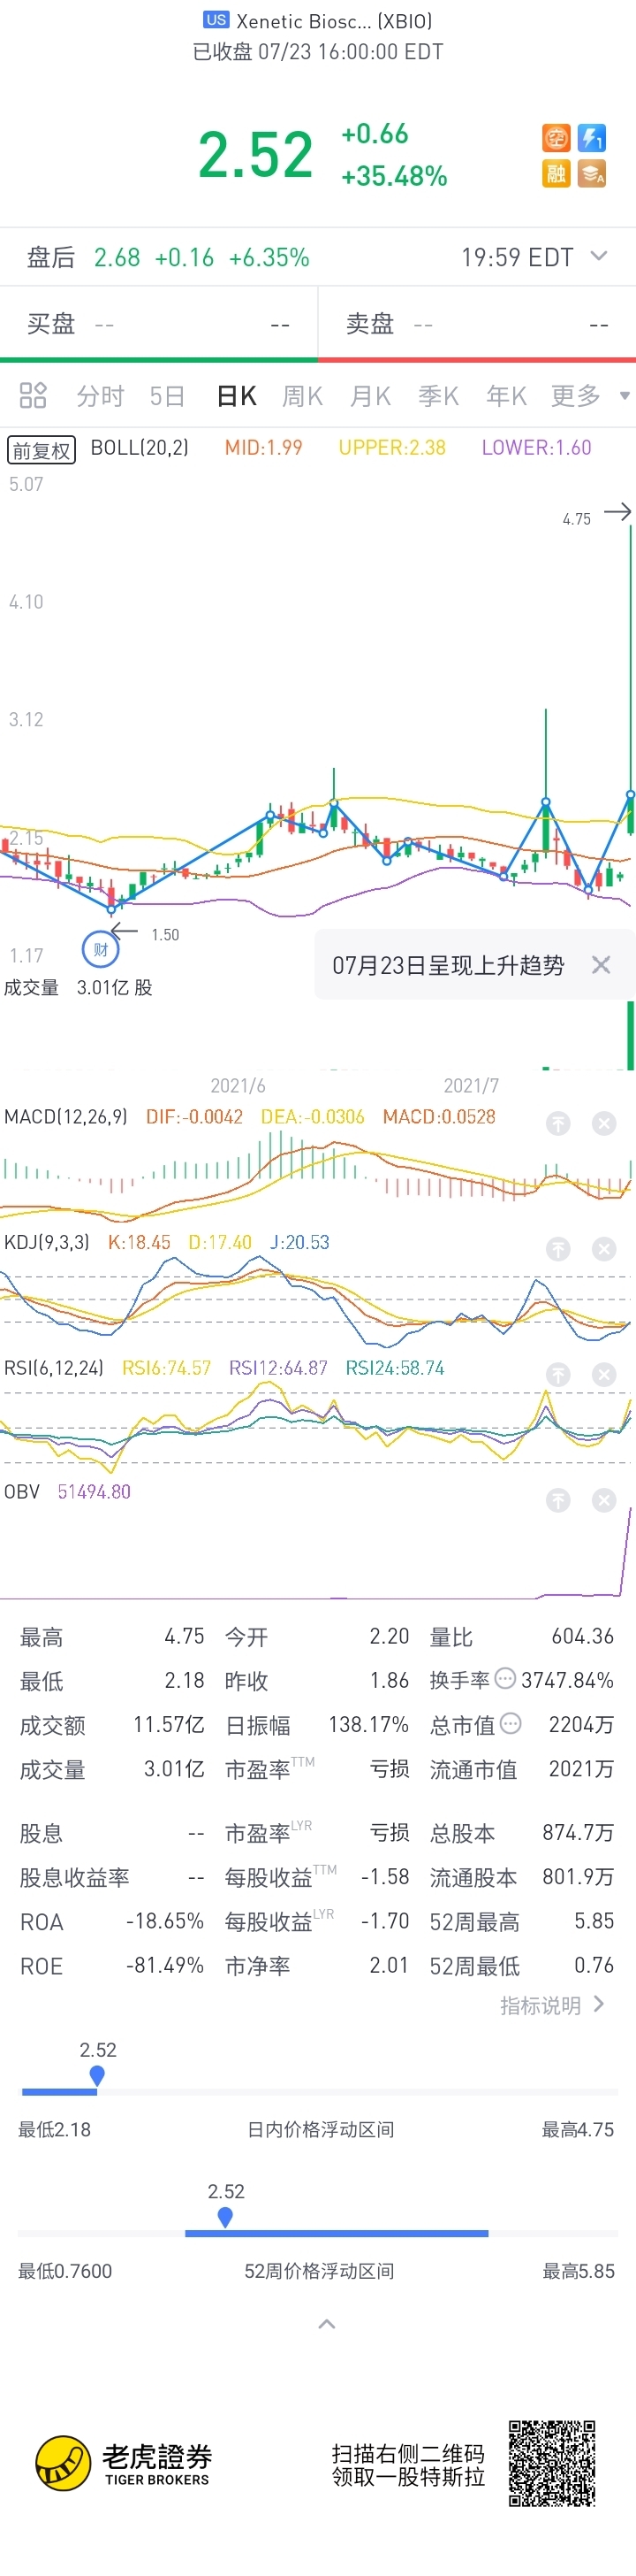
Task: Tap the 52-week price range marker
Action: pyautogui.click(x=225, y=2217)
